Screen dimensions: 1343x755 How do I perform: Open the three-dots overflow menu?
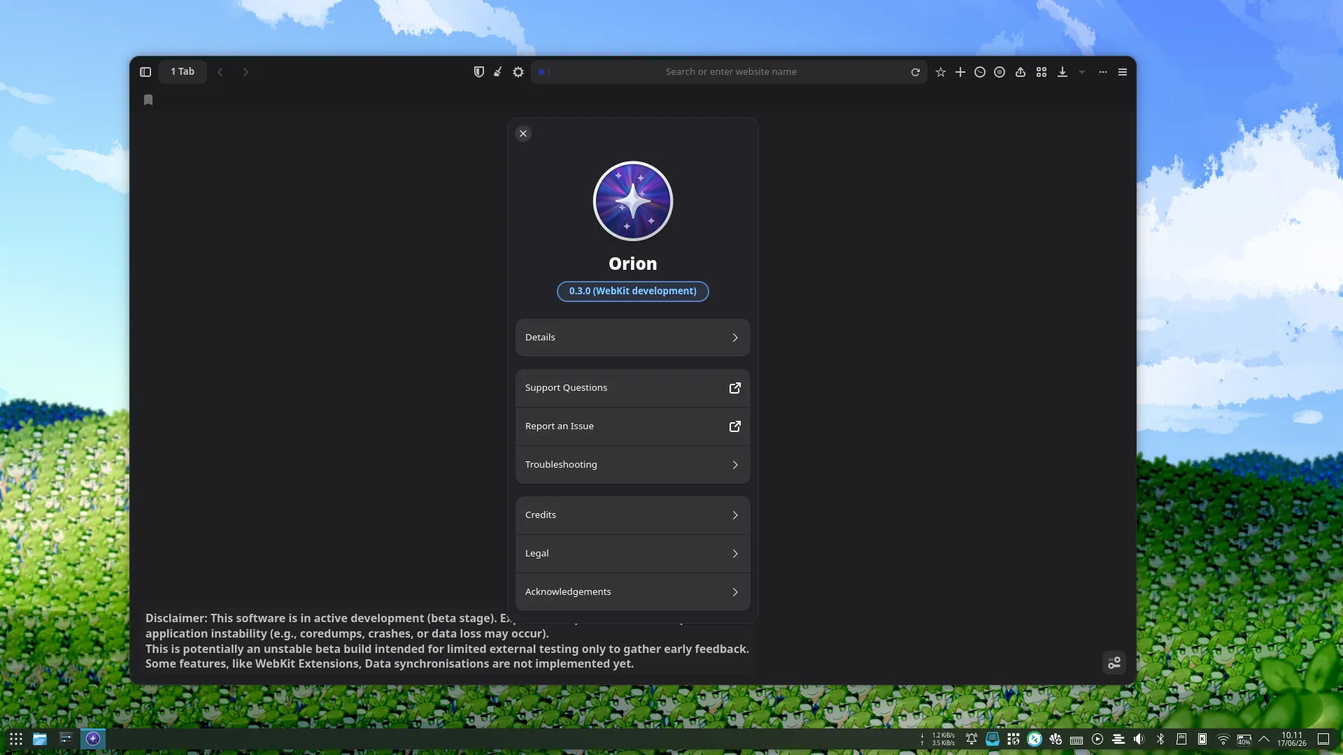click(1103, 72)
